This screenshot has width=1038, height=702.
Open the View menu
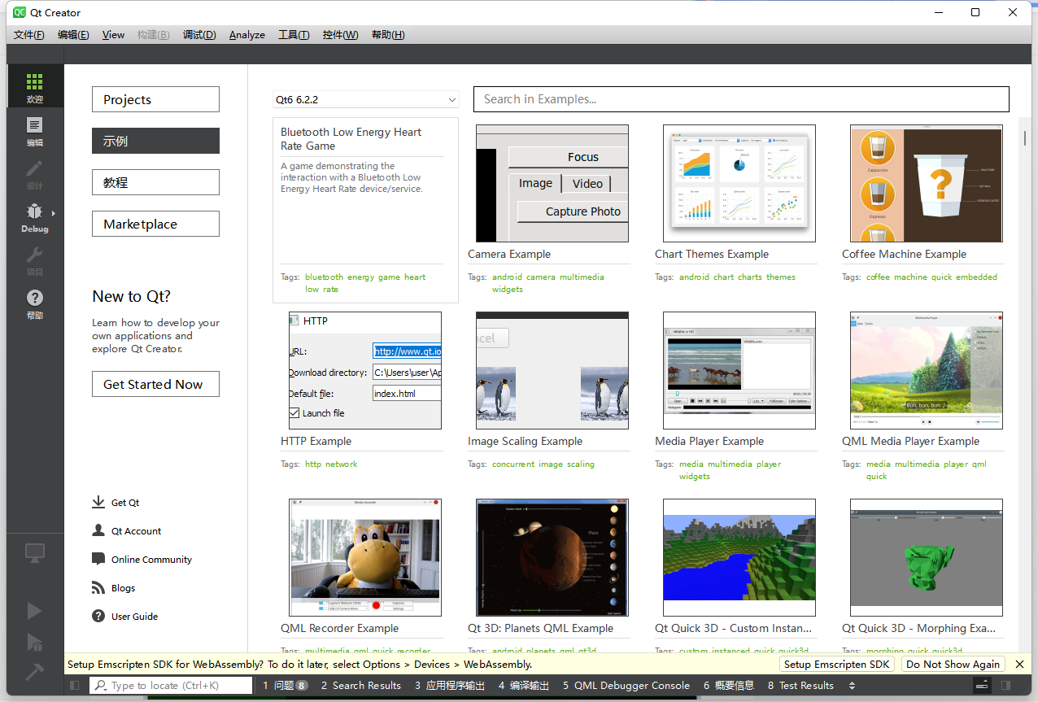(113, 35)
